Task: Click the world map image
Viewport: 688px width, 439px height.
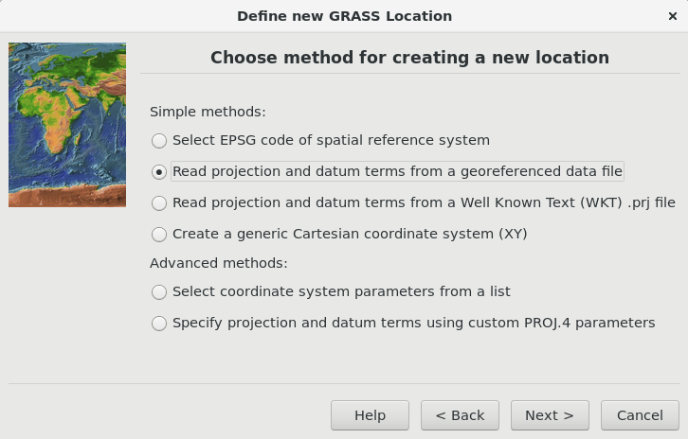Action: 67,125
